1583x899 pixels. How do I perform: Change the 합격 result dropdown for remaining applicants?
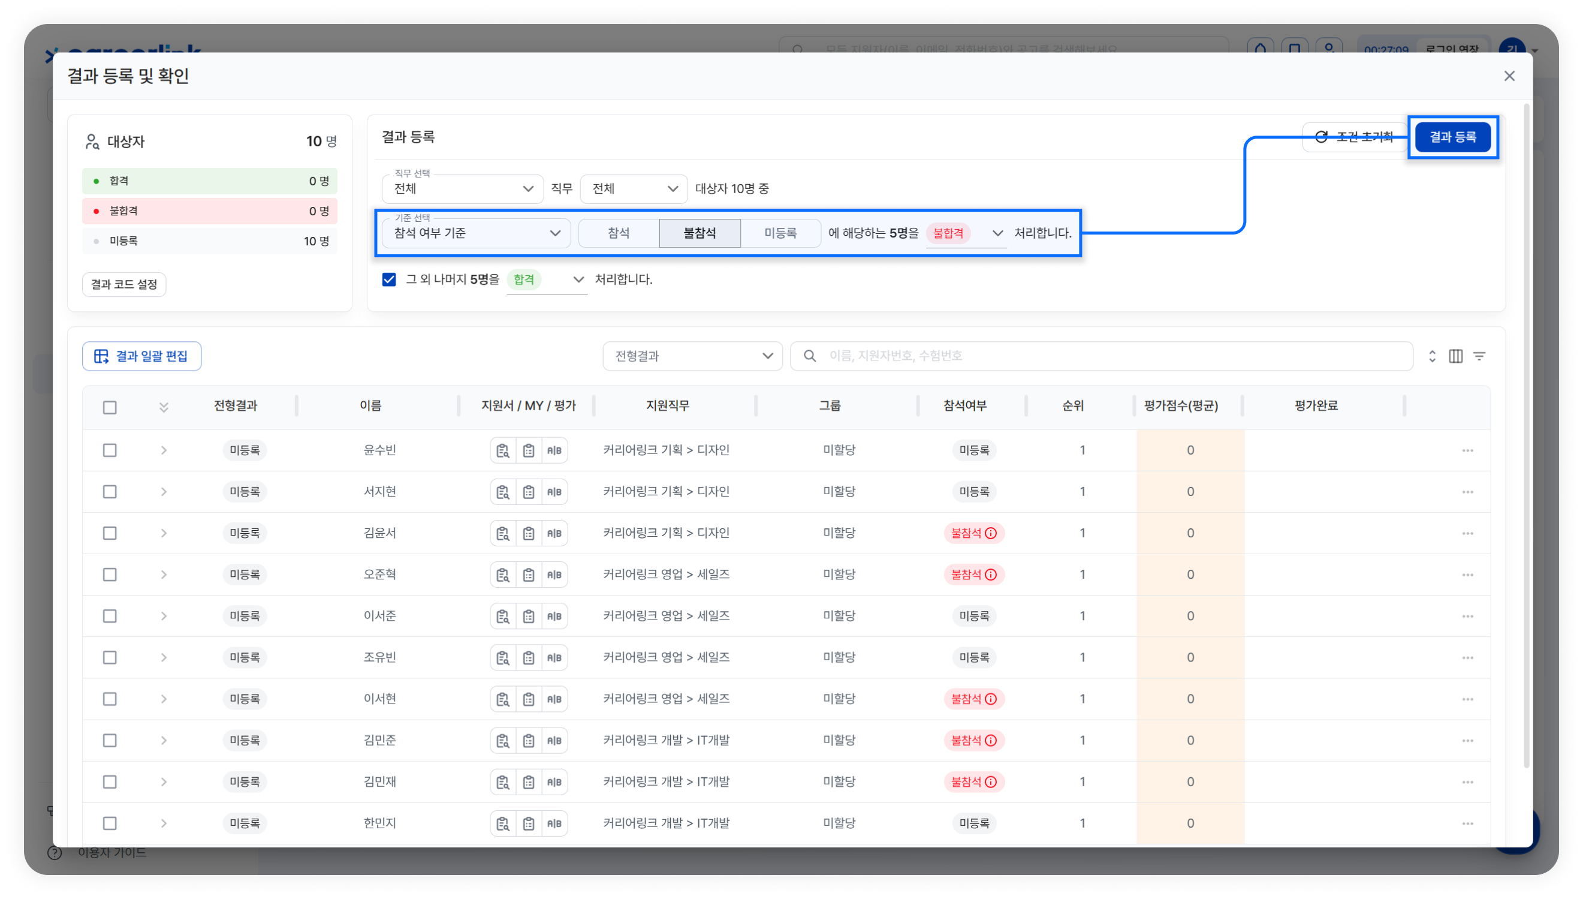547,279
